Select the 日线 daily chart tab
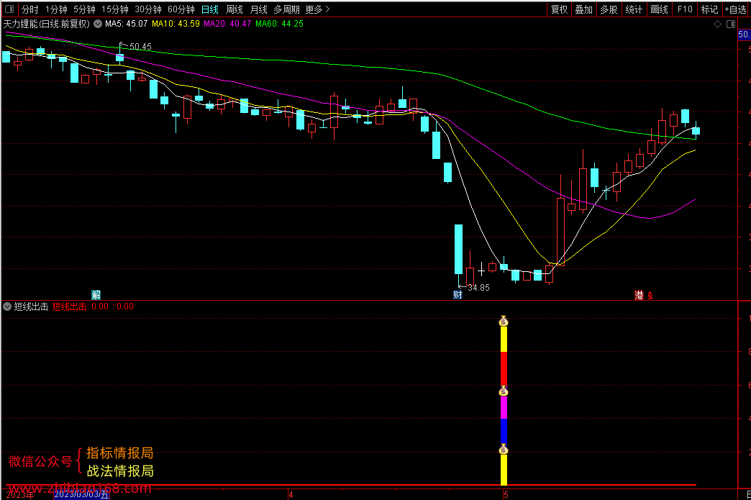The width and height of the screenshot is (751, 500). (210, 9)
